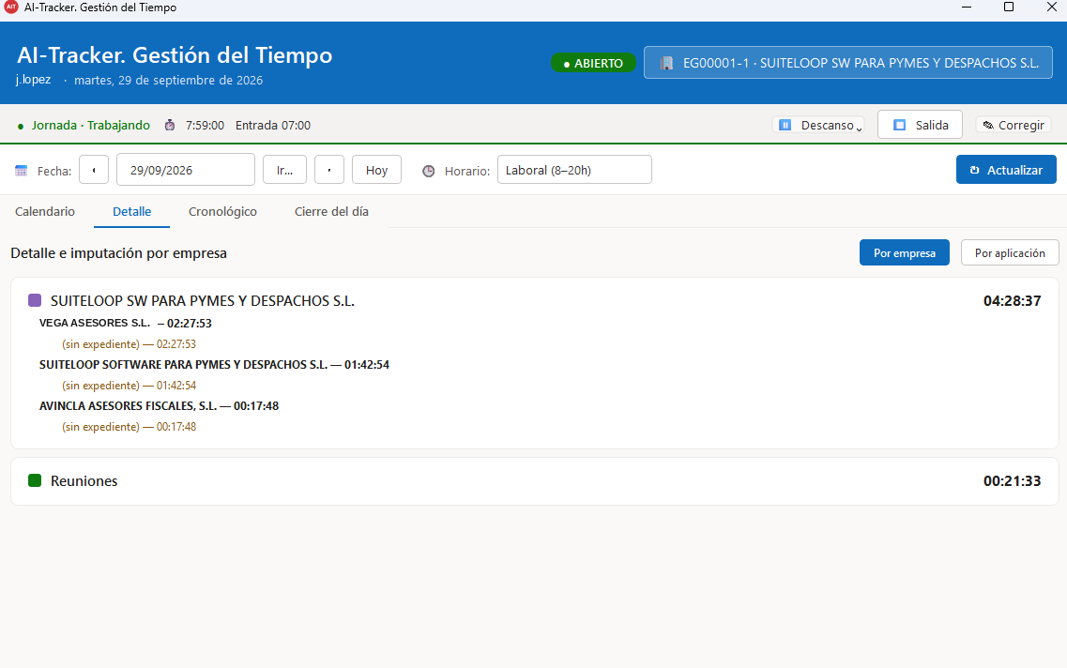
Task: Click the calendar icon beside Fecha
Action: [21, 171]
